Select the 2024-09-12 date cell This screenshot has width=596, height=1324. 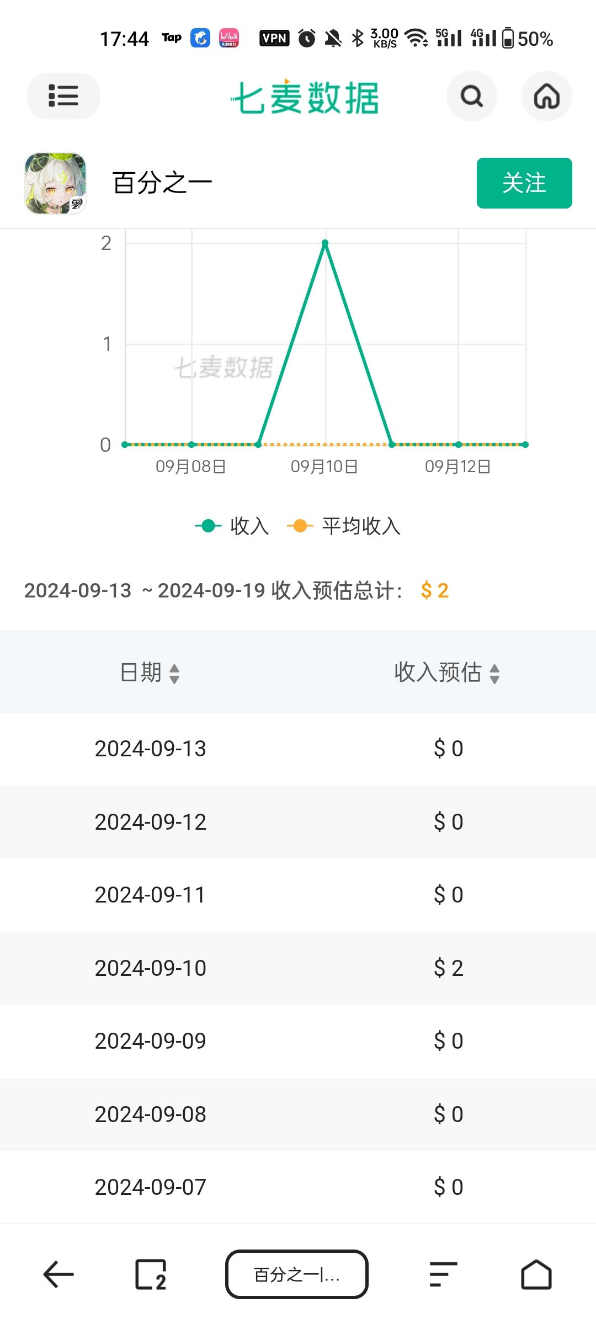click(150, 822)
